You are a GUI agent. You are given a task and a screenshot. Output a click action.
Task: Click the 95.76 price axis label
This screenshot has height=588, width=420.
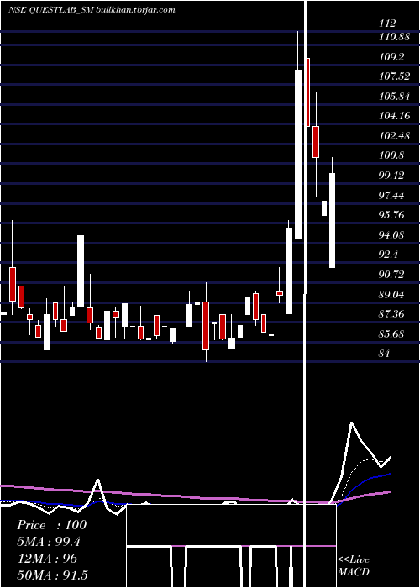392,215
